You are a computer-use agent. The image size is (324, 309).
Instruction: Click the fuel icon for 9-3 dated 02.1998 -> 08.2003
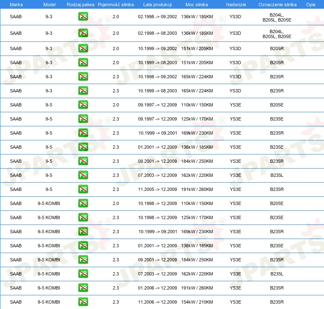click(83, 33)
